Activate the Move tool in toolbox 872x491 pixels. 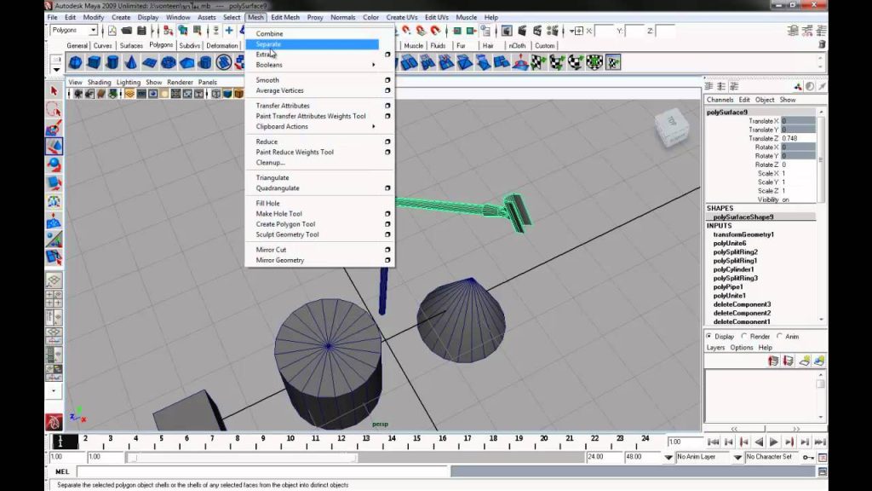point(54,147)
